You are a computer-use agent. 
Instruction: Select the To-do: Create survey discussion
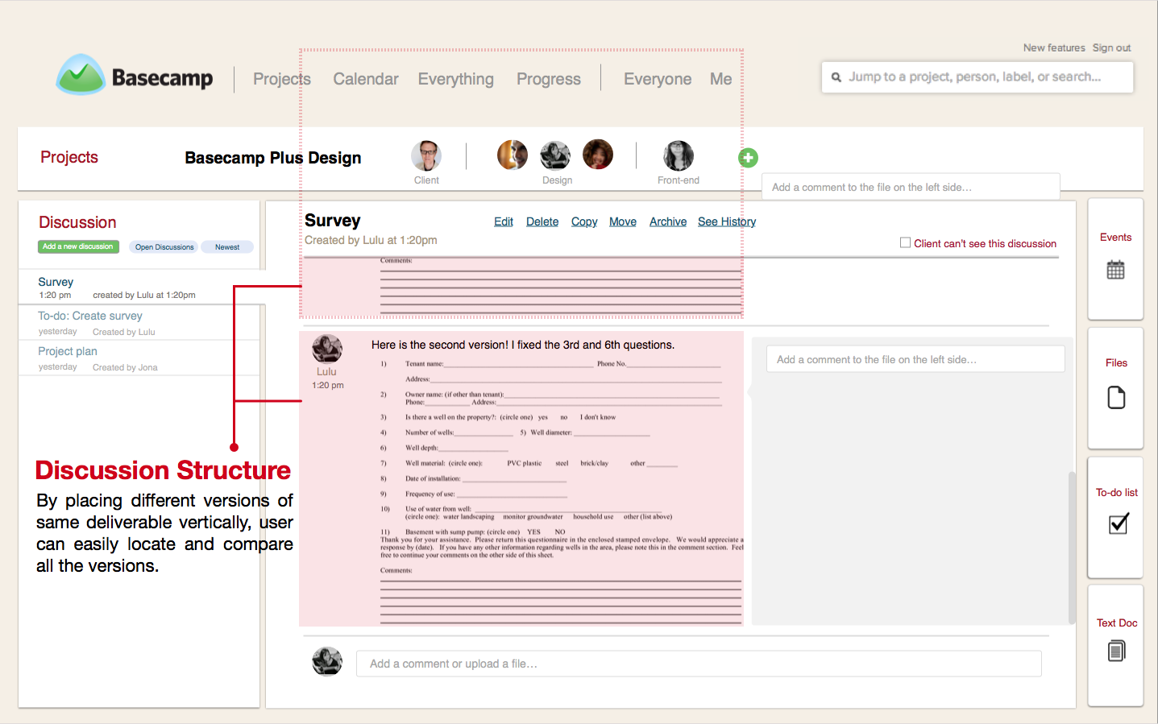[139, 323]
